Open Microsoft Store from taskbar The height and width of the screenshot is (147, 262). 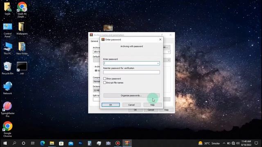[x=61, y=143]
